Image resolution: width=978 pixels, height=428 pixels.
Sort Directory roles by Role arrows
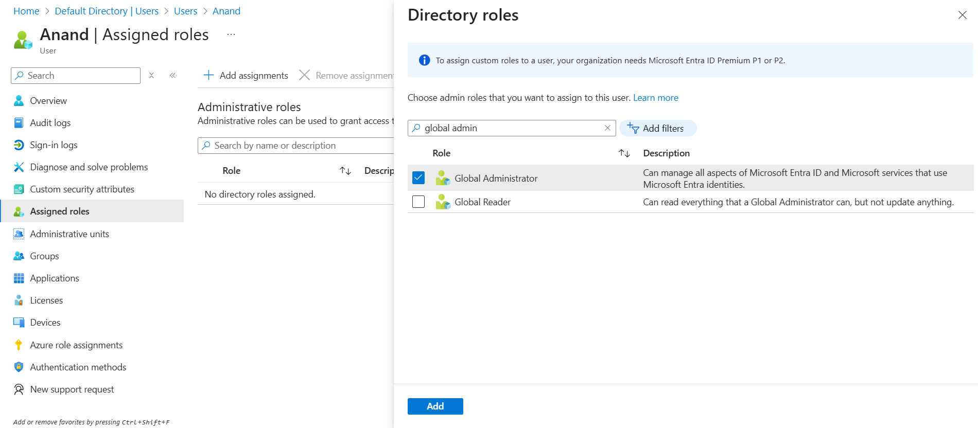click(x=624, y=153)
